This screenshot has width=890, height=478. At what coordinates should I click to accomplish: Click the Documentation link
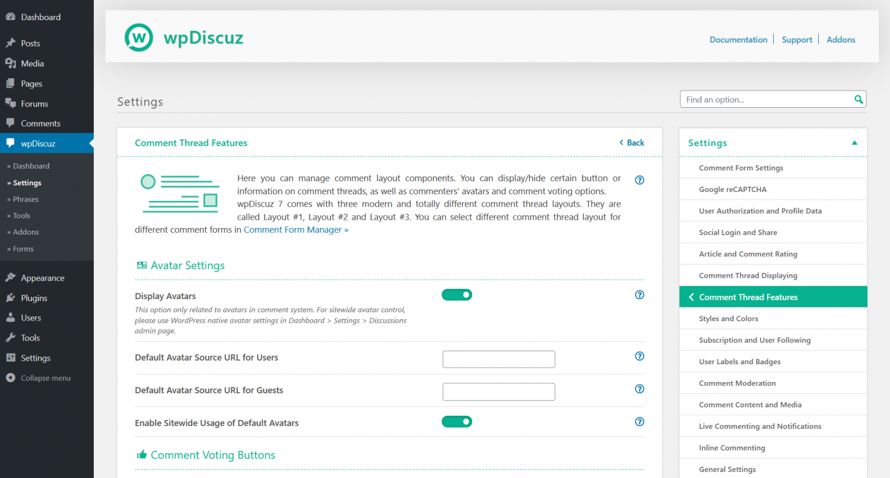pyautogui.click(x=738, y=39)
